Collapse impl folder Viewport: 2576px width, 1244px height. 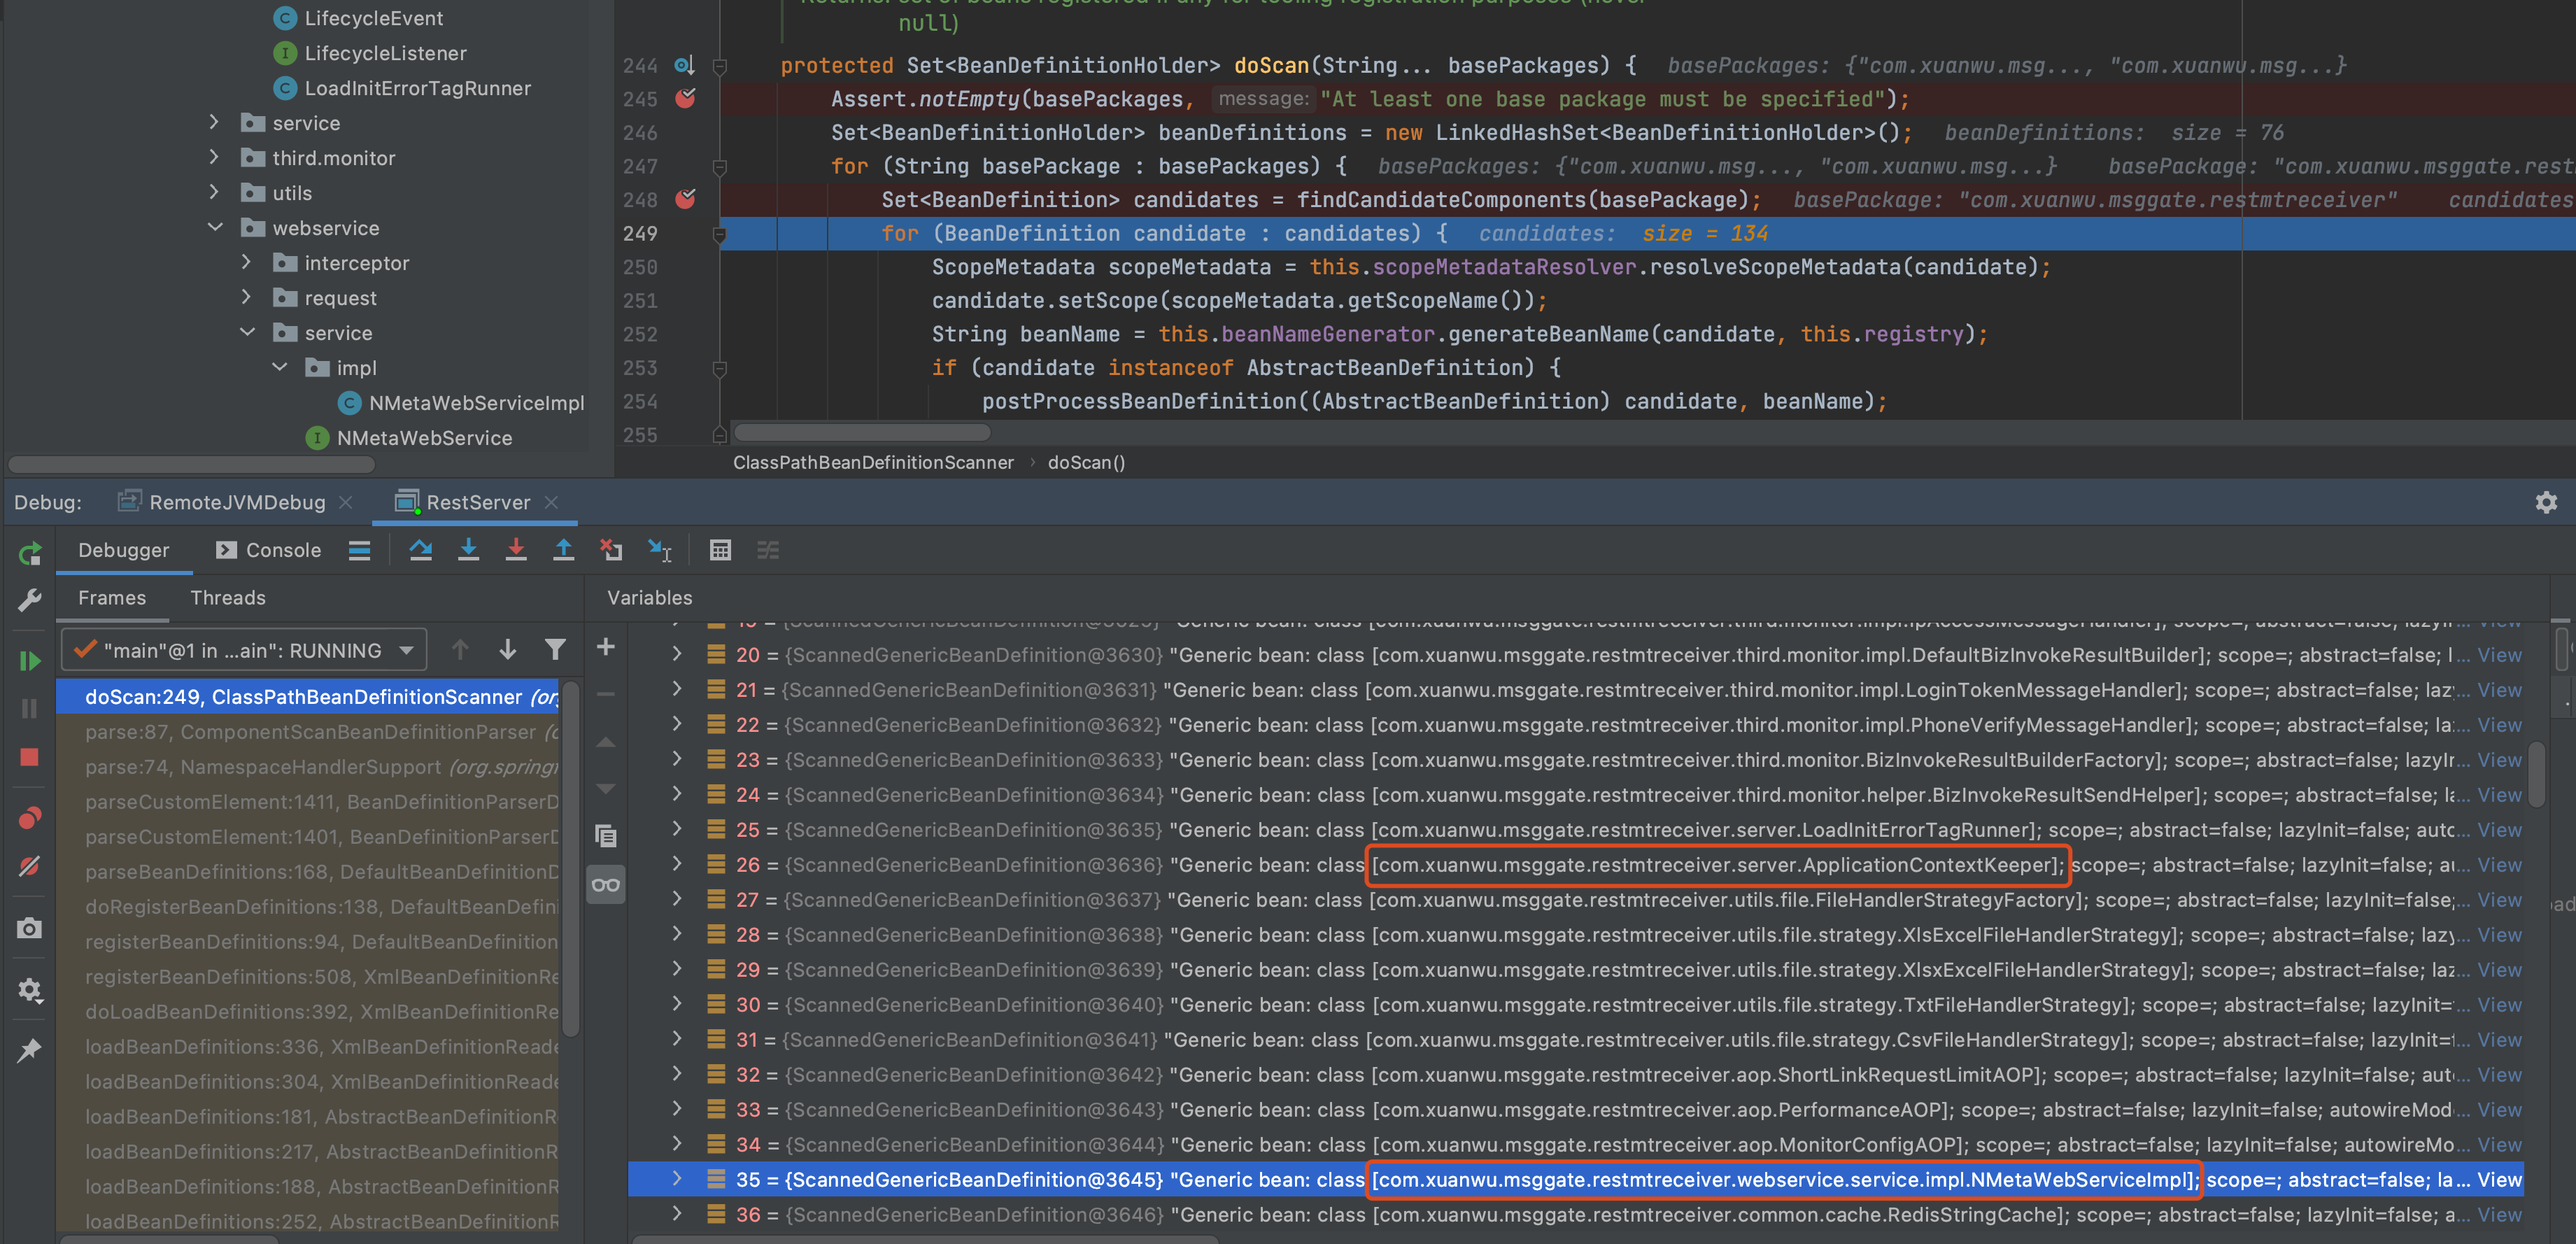click(280, 367)
